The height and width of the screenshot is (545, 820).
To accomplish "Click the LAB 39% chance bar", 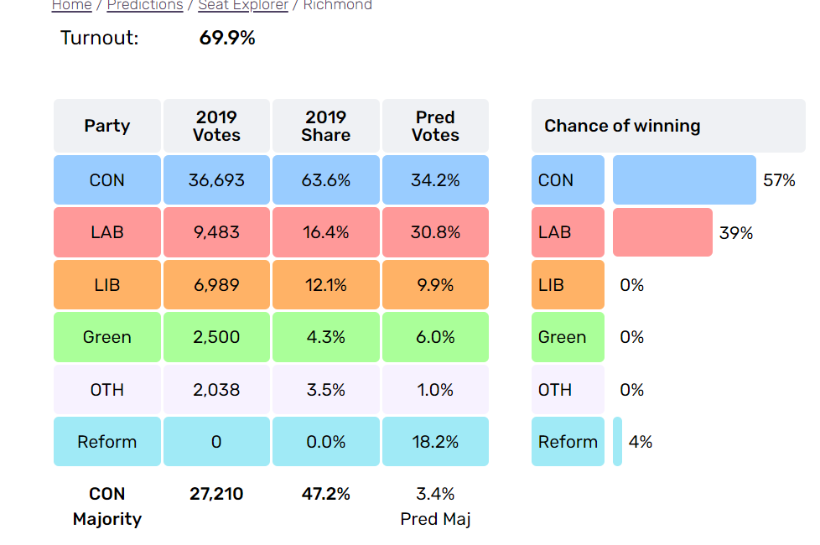I will [x=662, y=232].
